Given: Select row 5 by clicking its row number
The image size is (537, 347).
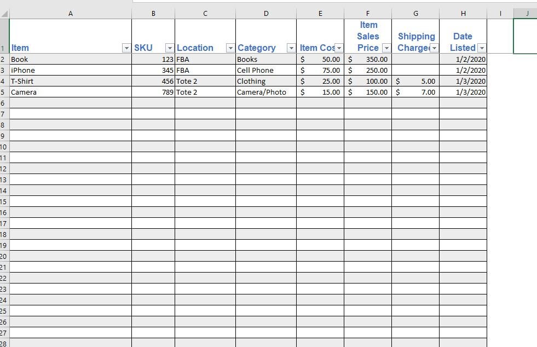Looking at the screenshot, I should pyautogui.click(x=4, y=92).
